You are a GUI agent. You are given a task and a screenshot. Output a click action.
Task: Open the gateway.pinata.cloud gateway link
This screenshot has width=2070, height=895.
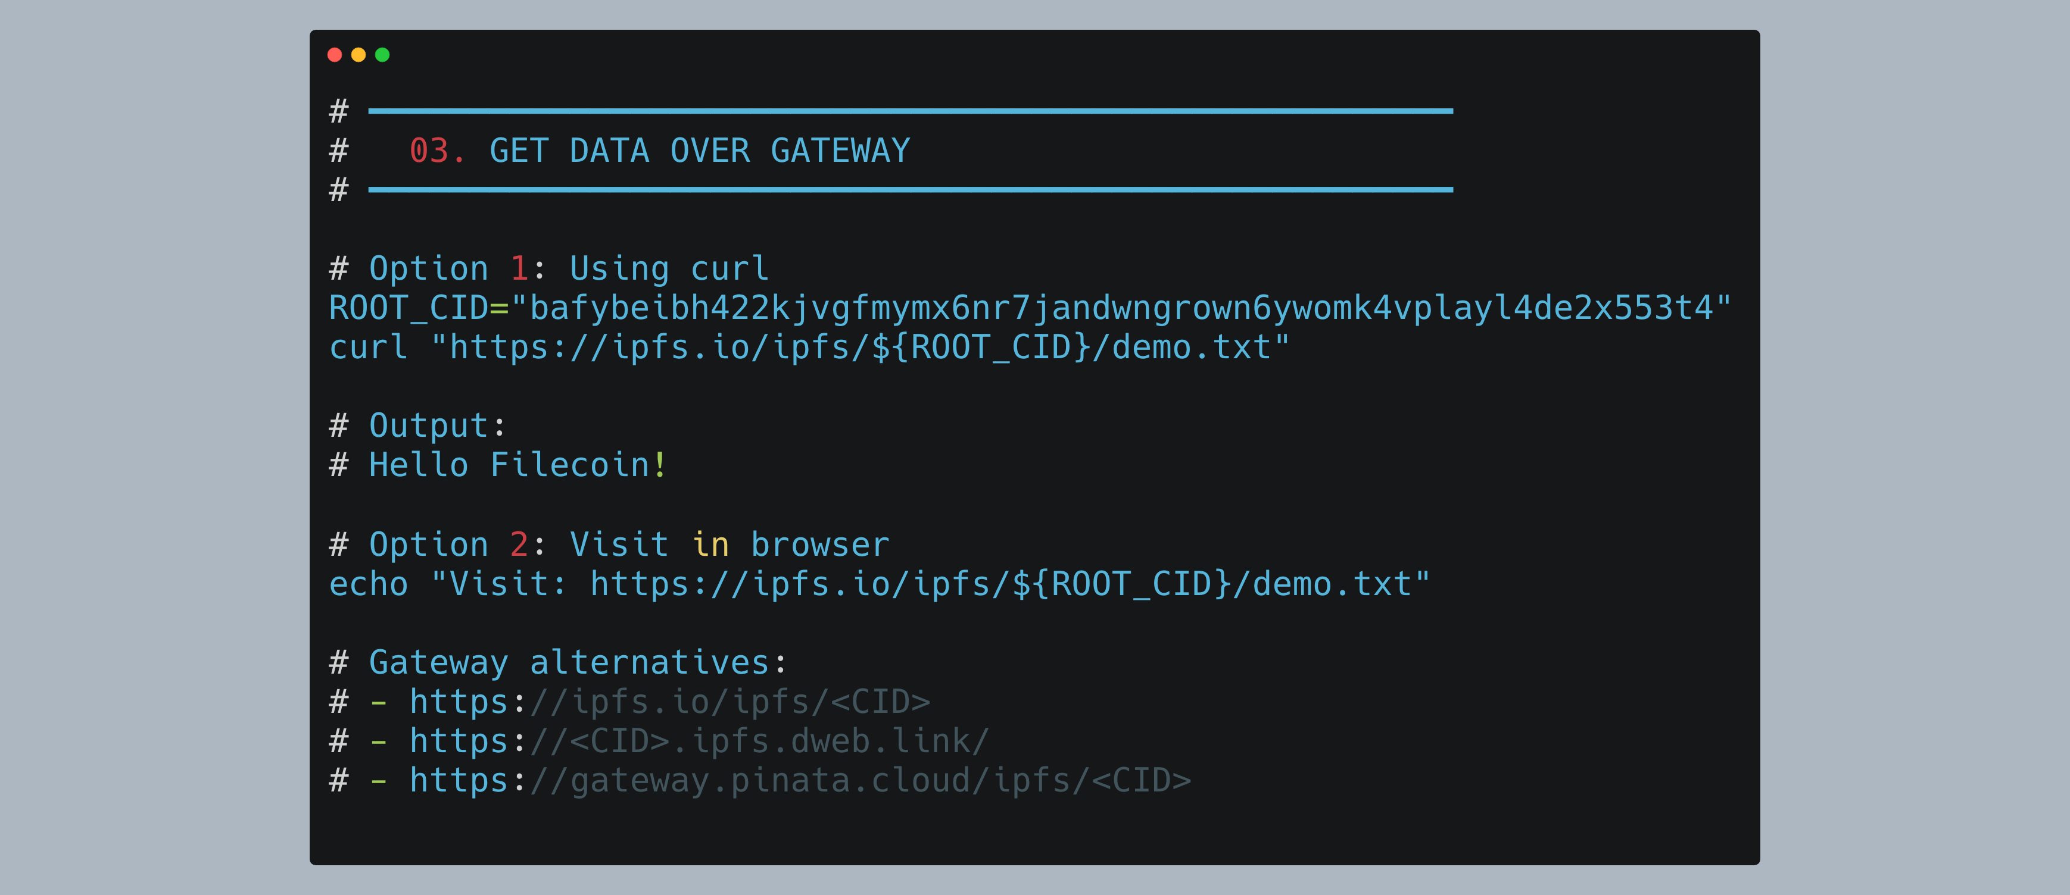point(800,781)
